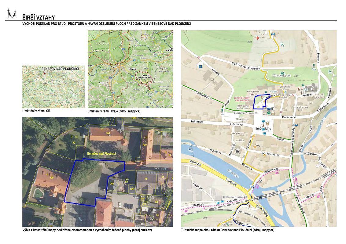Image resolution: width=346 pixels, height=244 pixels.
Task: Click the blue site outline on the tourist map
Action: point(262,102)
